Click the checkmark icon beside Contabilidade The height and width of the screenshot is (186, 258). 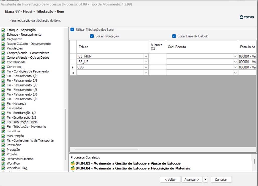(x=3, y=62)
